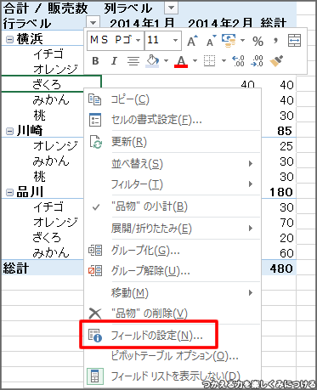Image resolution: width=317 pixels, height=390 pixels.
Task: Select the みかん row under 品川
Action: [x=51, y=253]
